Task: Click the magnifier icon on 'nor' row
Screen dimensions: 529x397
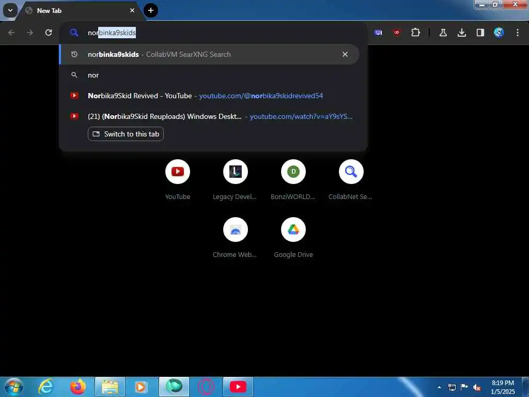Action: click(x=74, y=75)
